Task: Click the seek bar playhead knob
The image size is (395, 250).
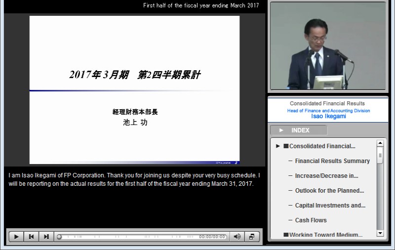Action: coord(59,237)
